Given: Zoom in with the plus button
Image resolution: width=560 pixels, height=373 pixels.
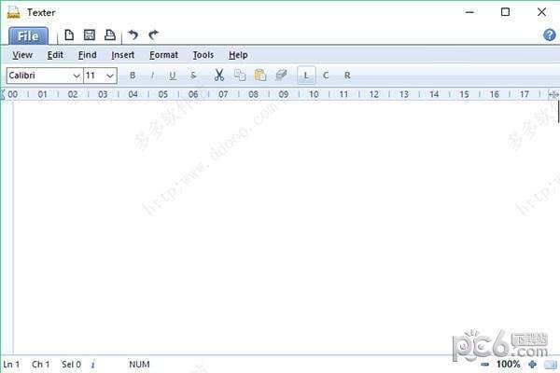Looking at the screenshot, I should 532,365.
